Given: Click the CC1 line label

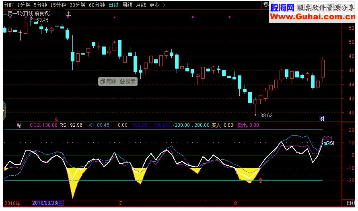Looking at the screenshot, I should point(327,138).
